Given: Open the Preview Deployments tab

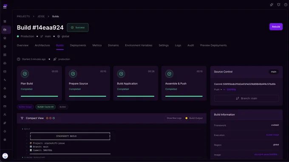Looking at the screenshot, I should (x=213, y=45).
